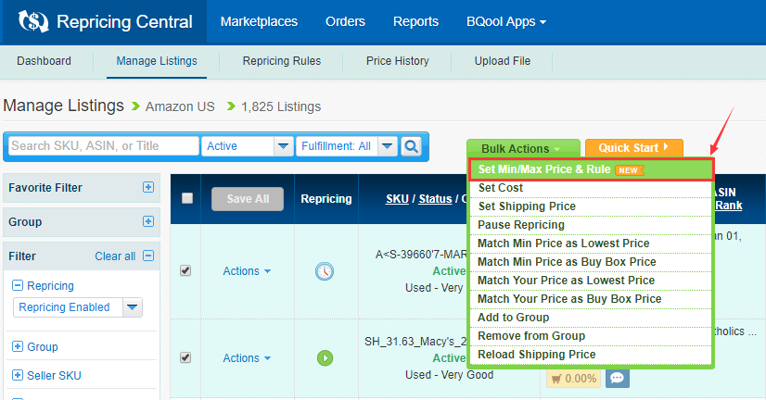Viewport: 766px width, 400px height.
Task: Toggle the Bulk Actions dropdown button
Action: pos(523,148)
